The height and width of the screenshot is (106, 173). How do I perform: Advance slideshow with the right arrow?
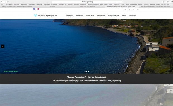click(x=171, y=46)
